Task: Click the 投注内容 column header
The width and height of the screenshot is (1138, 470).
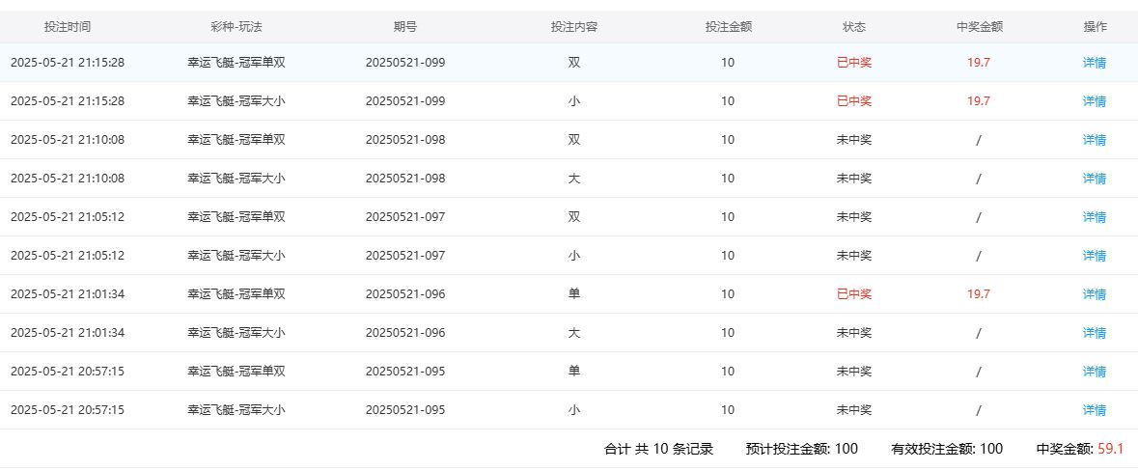Action: (x=574, y=27)
